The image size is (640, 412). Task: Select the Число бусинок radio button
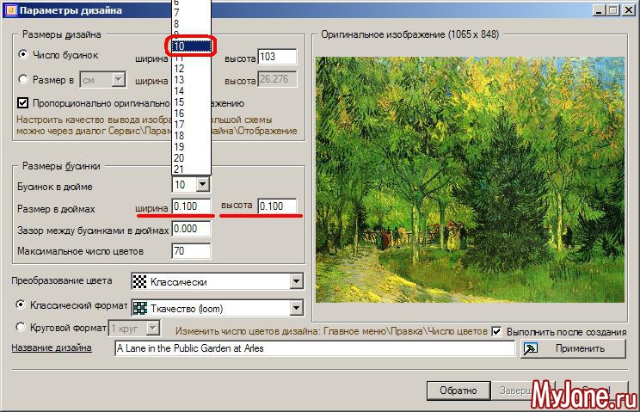coord(23,54)
